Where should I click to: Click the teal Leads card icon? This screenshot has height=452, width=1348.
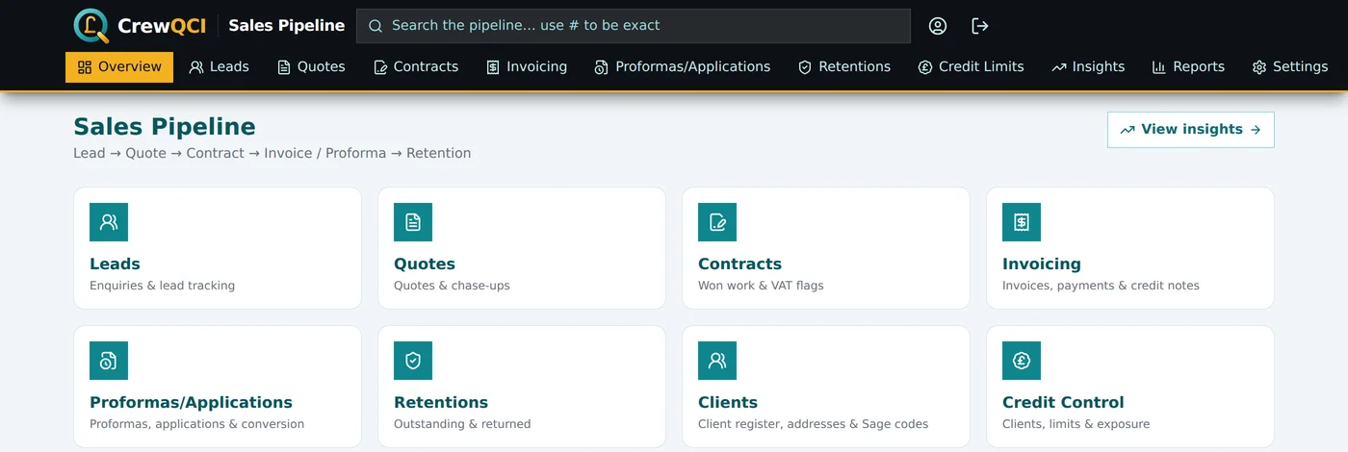[109, 222]
